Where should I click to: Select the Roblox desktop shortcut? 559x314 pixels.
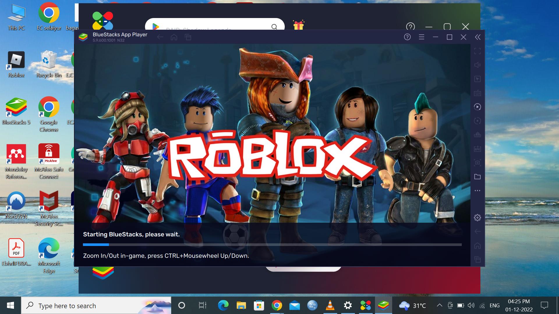click(x=16, y=65)
